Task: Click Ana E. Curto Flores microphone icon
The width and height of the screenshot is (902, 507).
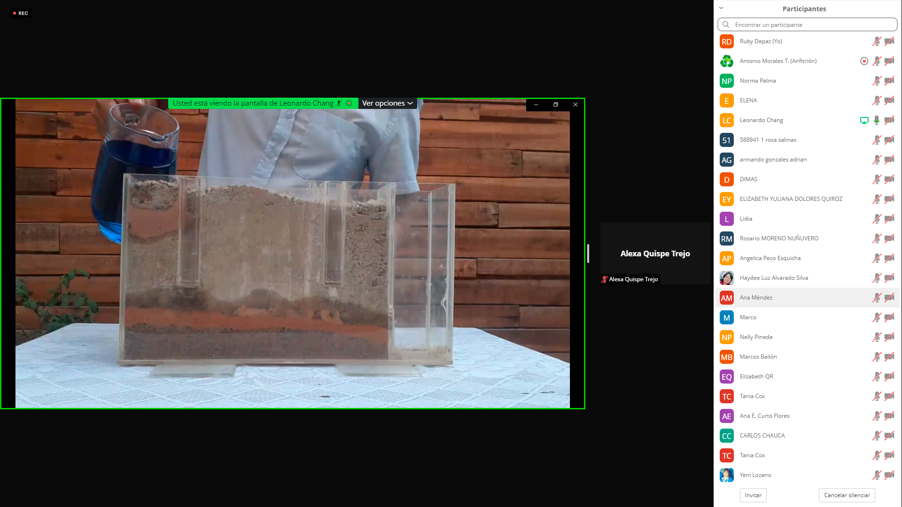Action: (877, 416)
